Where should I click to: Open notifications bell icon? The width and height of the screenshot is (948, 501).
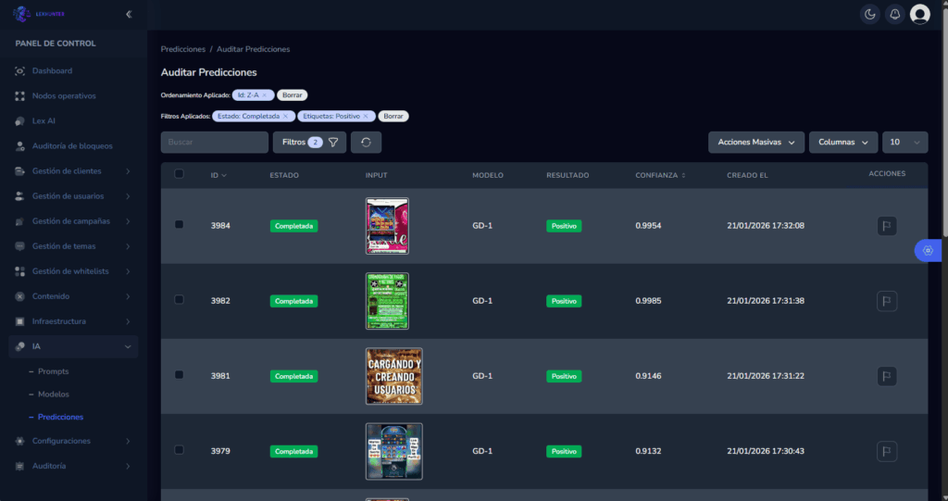click(894, 14)
